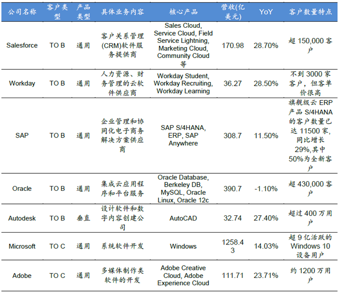Select revenue value 308.7
Screen dimensions: 341x293
pyautogui.click(x=233, y=136)
